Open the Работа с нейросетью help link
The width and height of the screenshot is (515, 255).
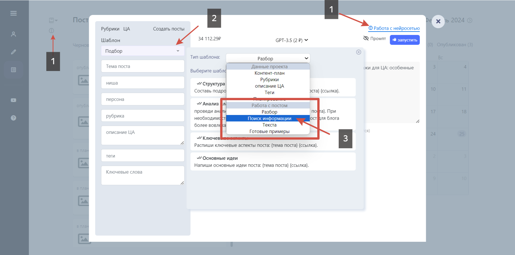coord(394,28)
